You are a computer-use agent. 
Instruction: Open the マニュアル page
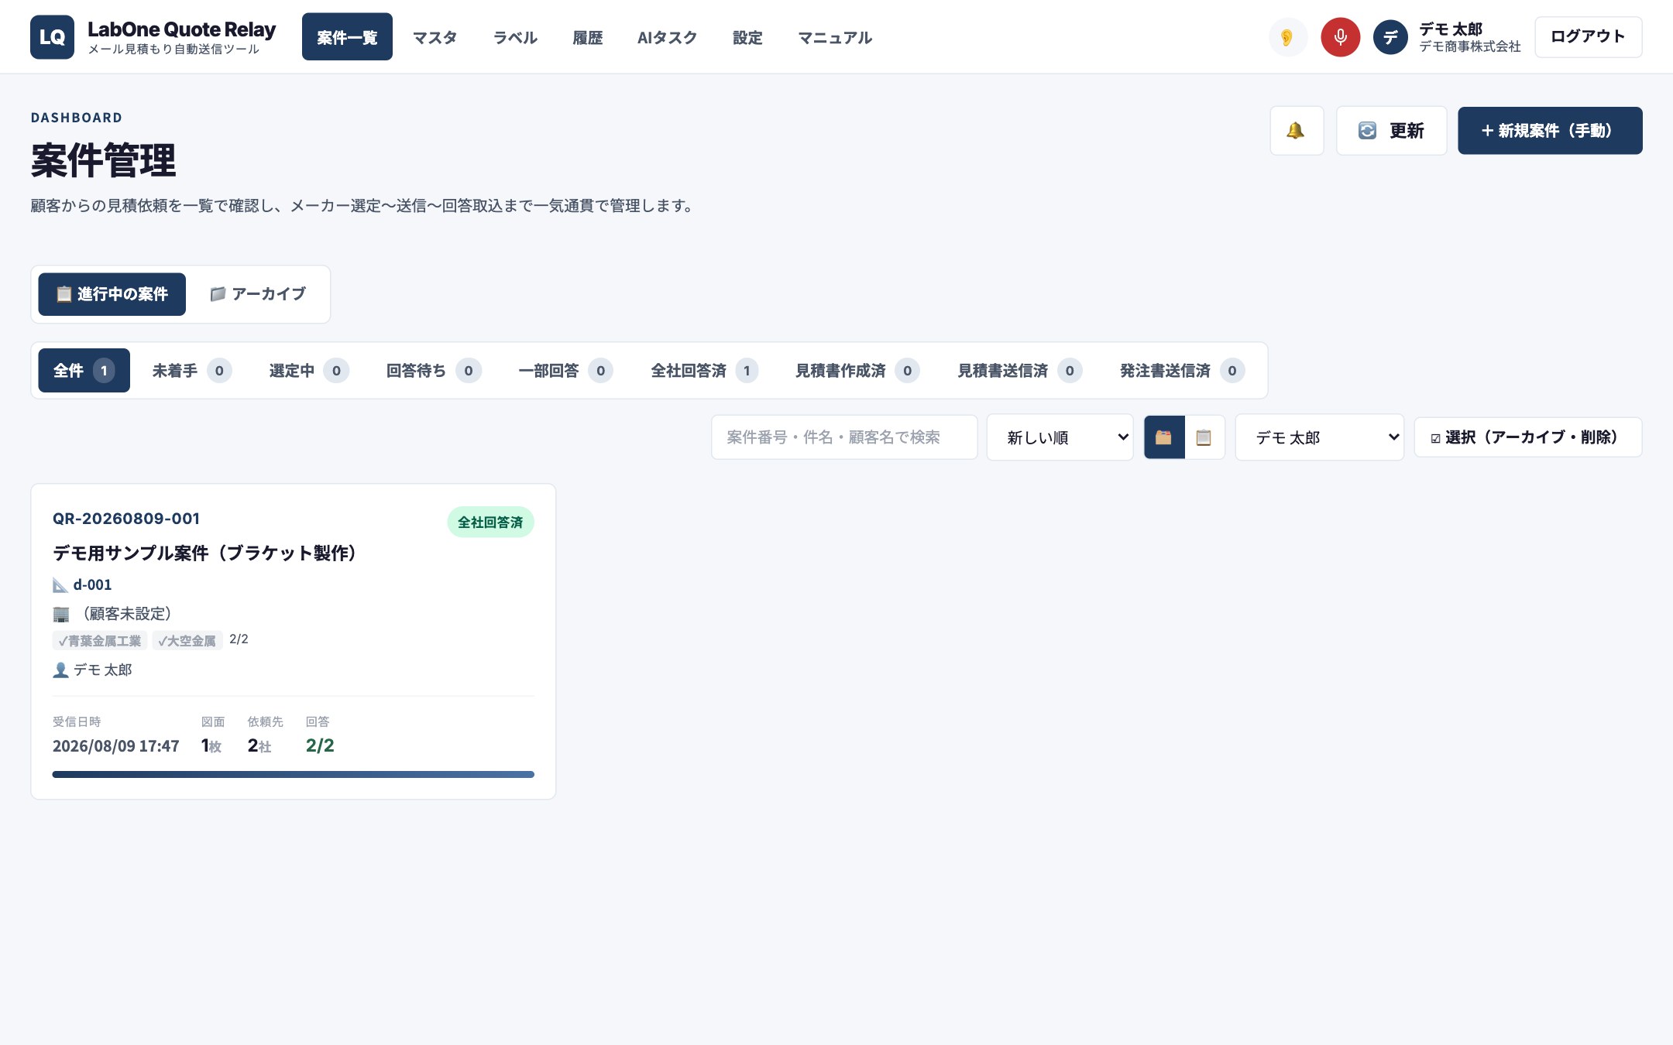(x=835, y=36)
